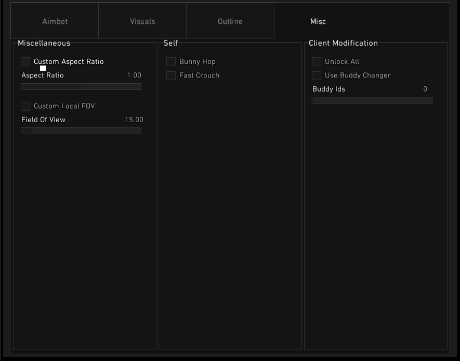Enable the Custom Aspect Ratio checkbox
This screenshot has width=460, height=361.
tap(25, 62)
